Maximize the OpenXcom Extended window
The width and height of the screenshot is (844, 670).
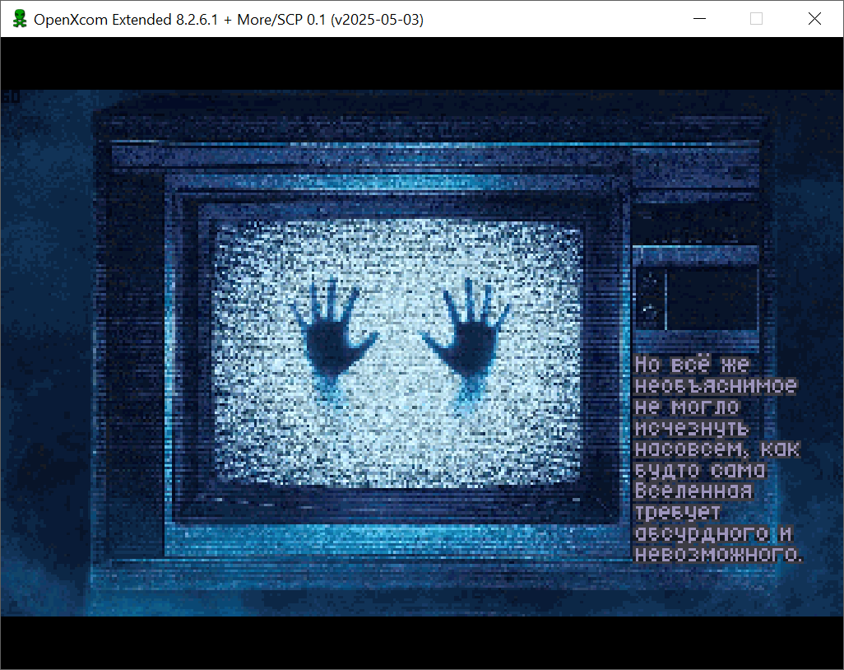(x=756, y=19)
